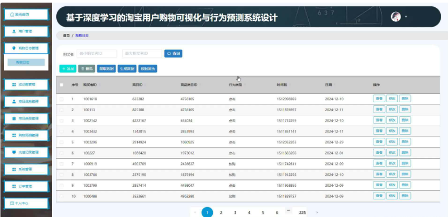
Task: Focus the 最大购买者ID input field
Action: [142, 53]
